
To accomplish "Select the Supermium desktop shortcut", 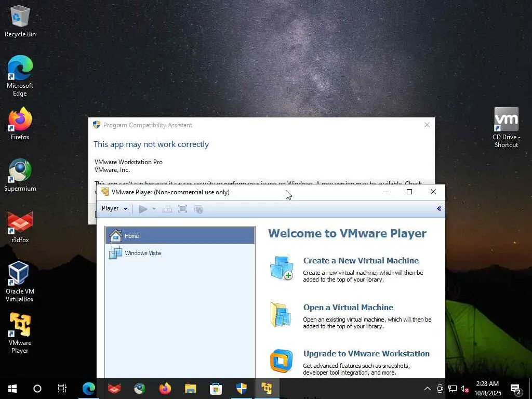I will coord(20,175).
